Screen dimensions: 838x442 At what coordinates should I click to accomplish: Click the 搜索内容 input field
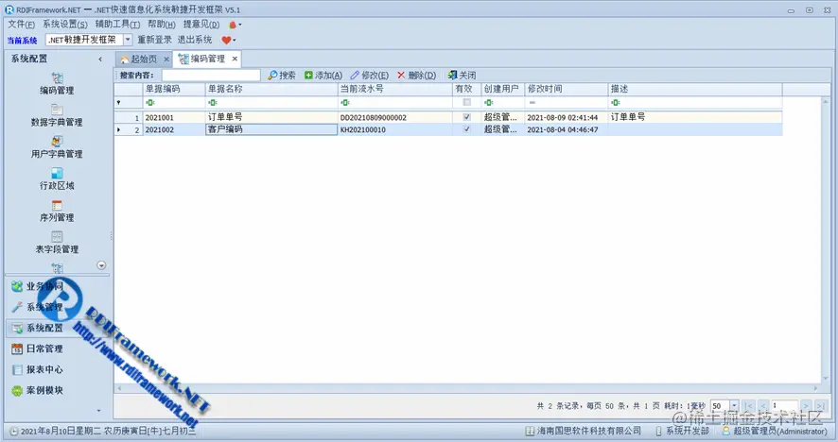tap(211, 76)
